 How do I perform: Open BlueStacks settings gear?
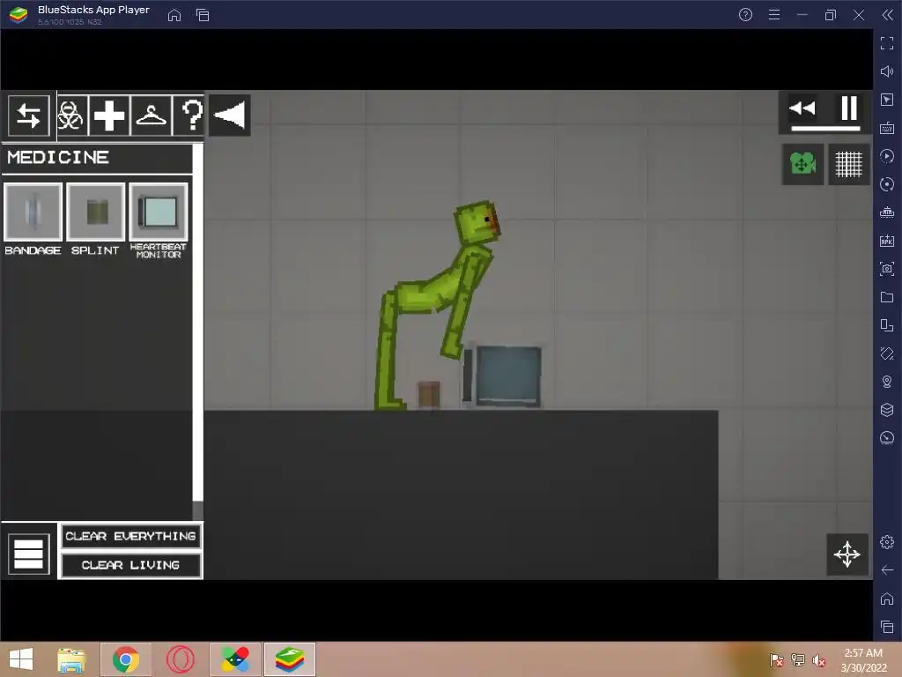[x=887, y=542]
